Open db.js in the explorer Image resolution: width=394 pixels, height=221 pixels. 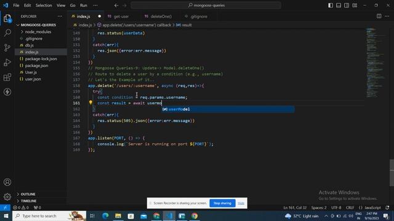click(30, 45)
